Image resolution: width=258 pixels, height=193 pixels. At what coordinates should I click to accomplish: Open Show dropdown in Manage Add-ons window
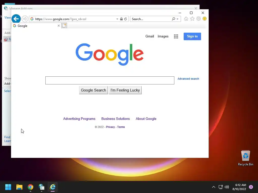(x=7, y=84)
